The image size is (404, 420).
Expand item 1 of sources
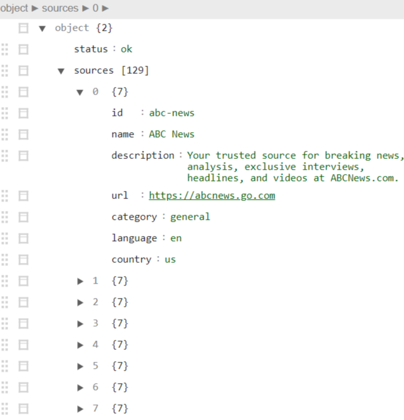coord(80,281)
